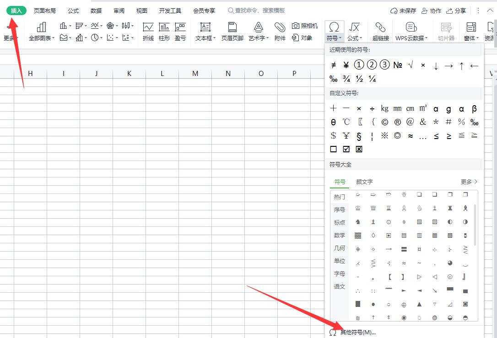Insert the checked box ☑ symbol
This screenshot has width=497, height=338.
pos(346,149)
